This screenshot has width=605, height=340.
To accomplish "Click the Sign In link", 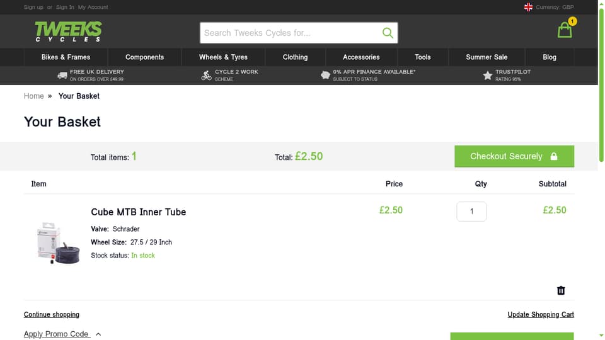I will (x=65, y=7).
